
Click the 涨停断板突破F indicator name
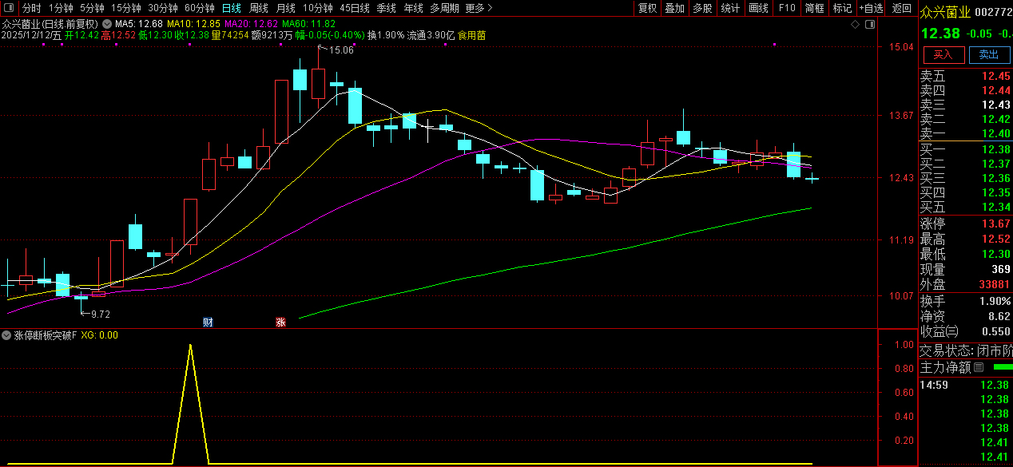point(46,335)
